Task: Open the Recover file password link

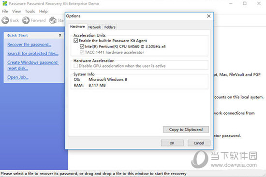Action: coord(29,44)
